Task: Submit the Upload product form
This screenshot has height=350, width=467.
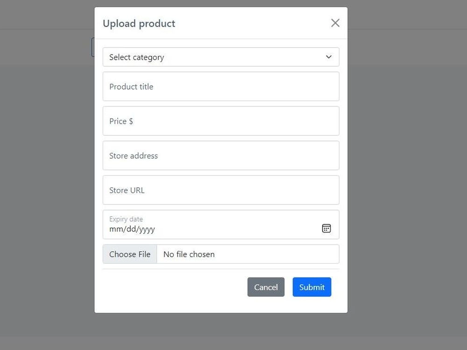Action: click(312, 287)
